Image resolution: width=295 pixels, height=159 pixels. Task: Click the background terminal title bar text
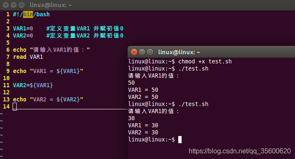[x=51, y=5]
